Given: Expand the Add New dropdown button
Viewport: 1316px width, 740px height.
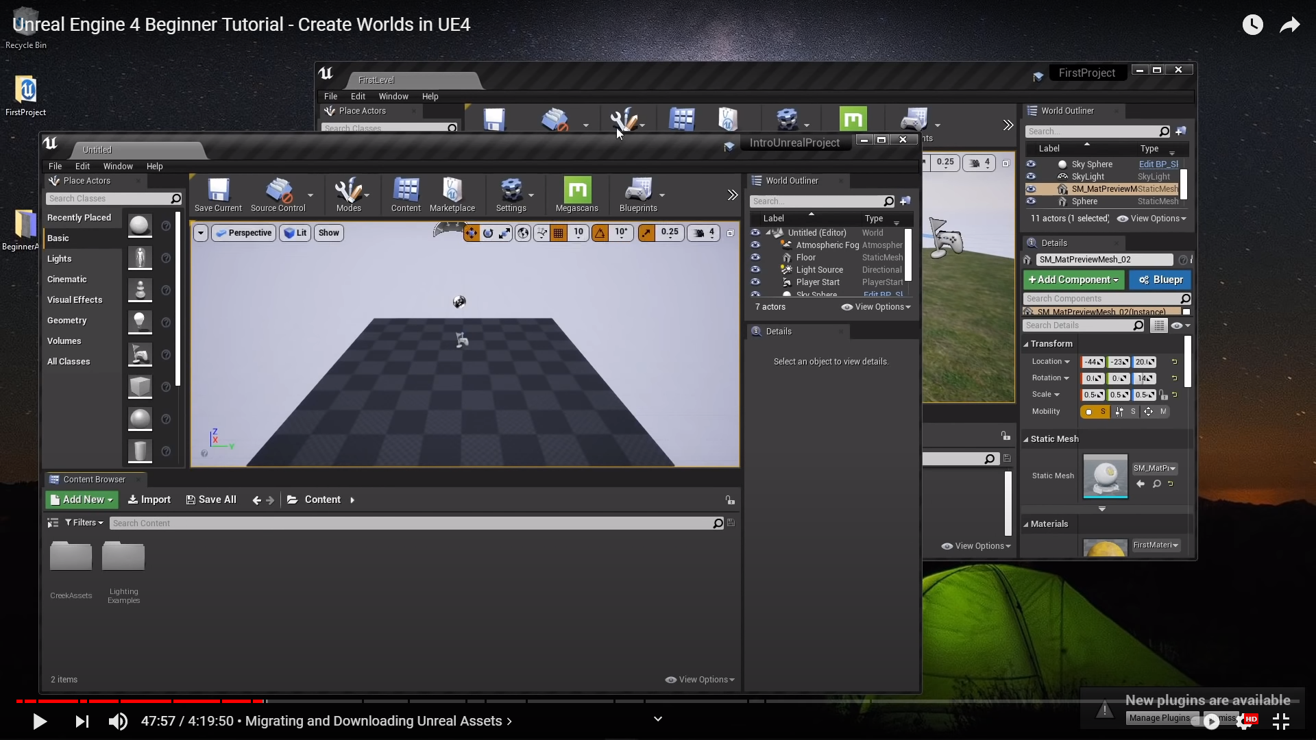Looking at the screenshot, I should coord(82,500).
